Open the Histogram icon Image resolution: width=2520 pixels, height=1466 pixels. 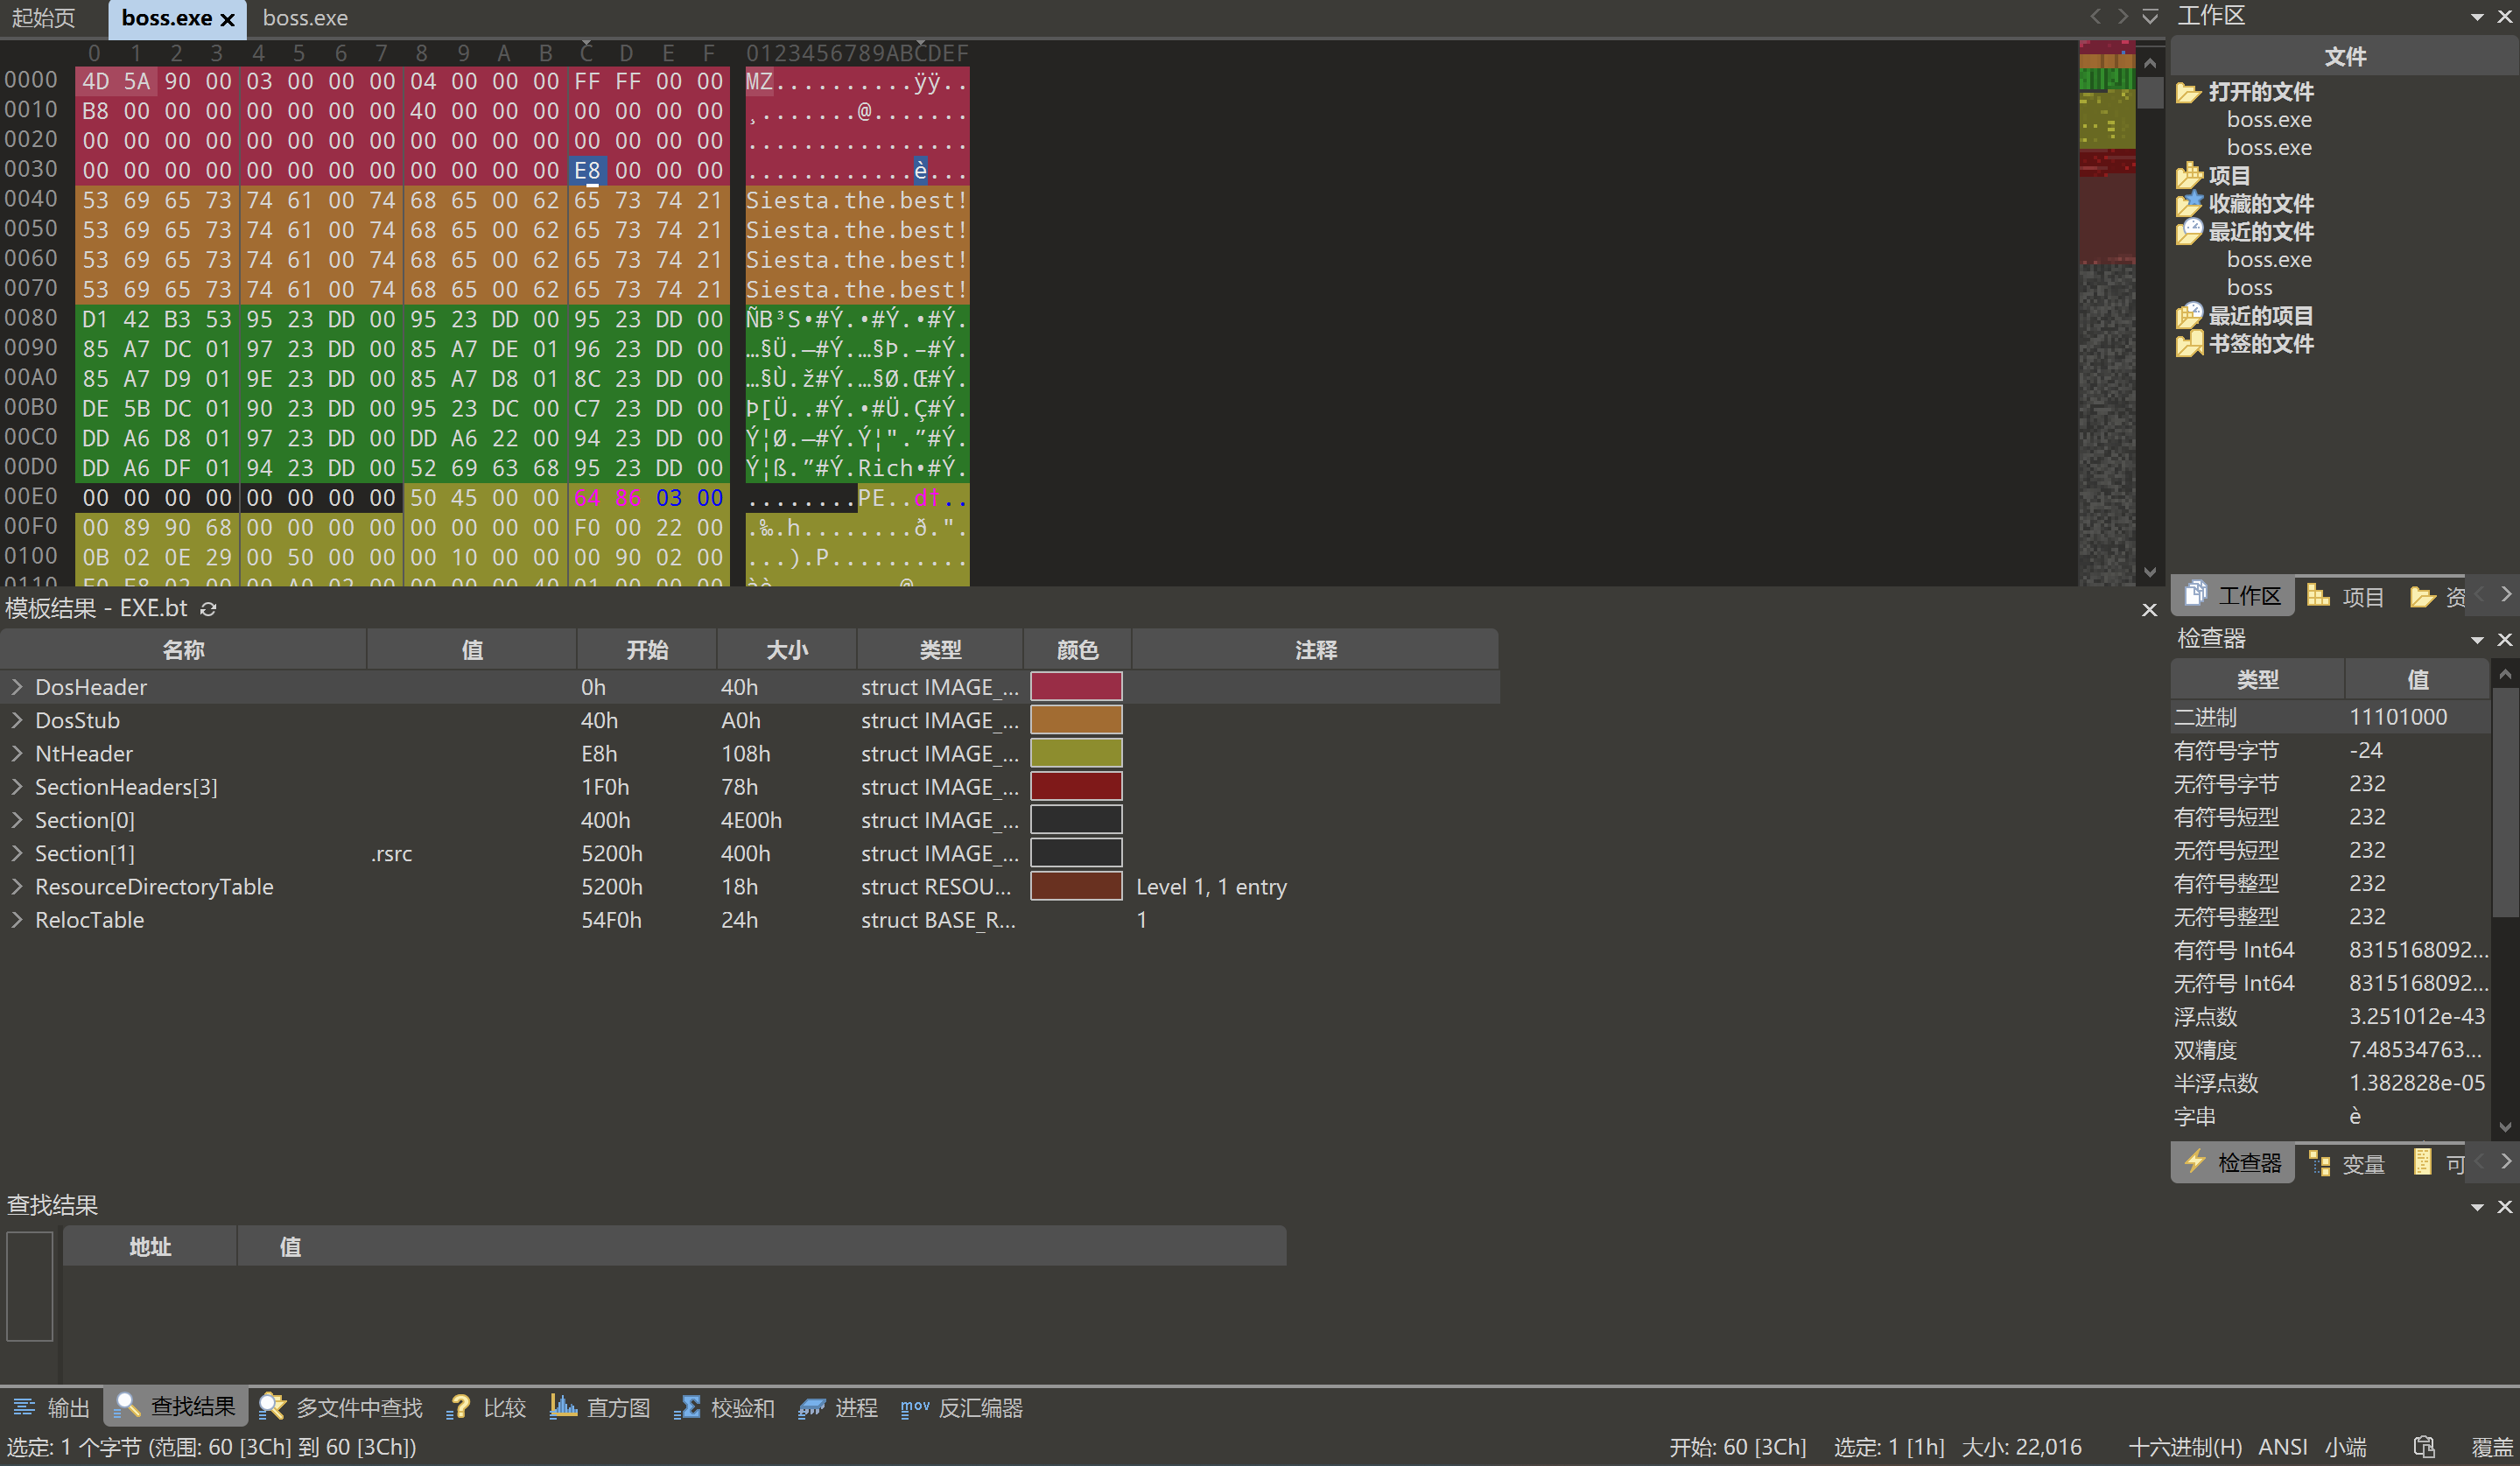(x=563, y=1406)
